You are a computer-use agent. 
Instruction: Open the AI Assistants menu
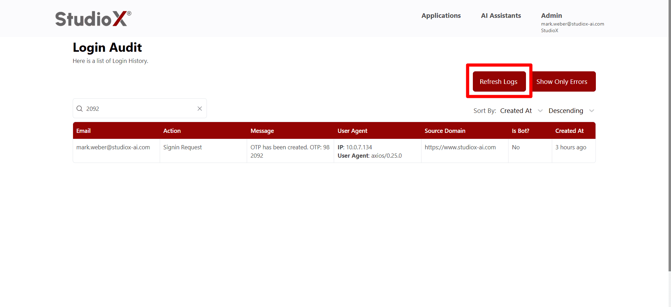click(501, 15)
